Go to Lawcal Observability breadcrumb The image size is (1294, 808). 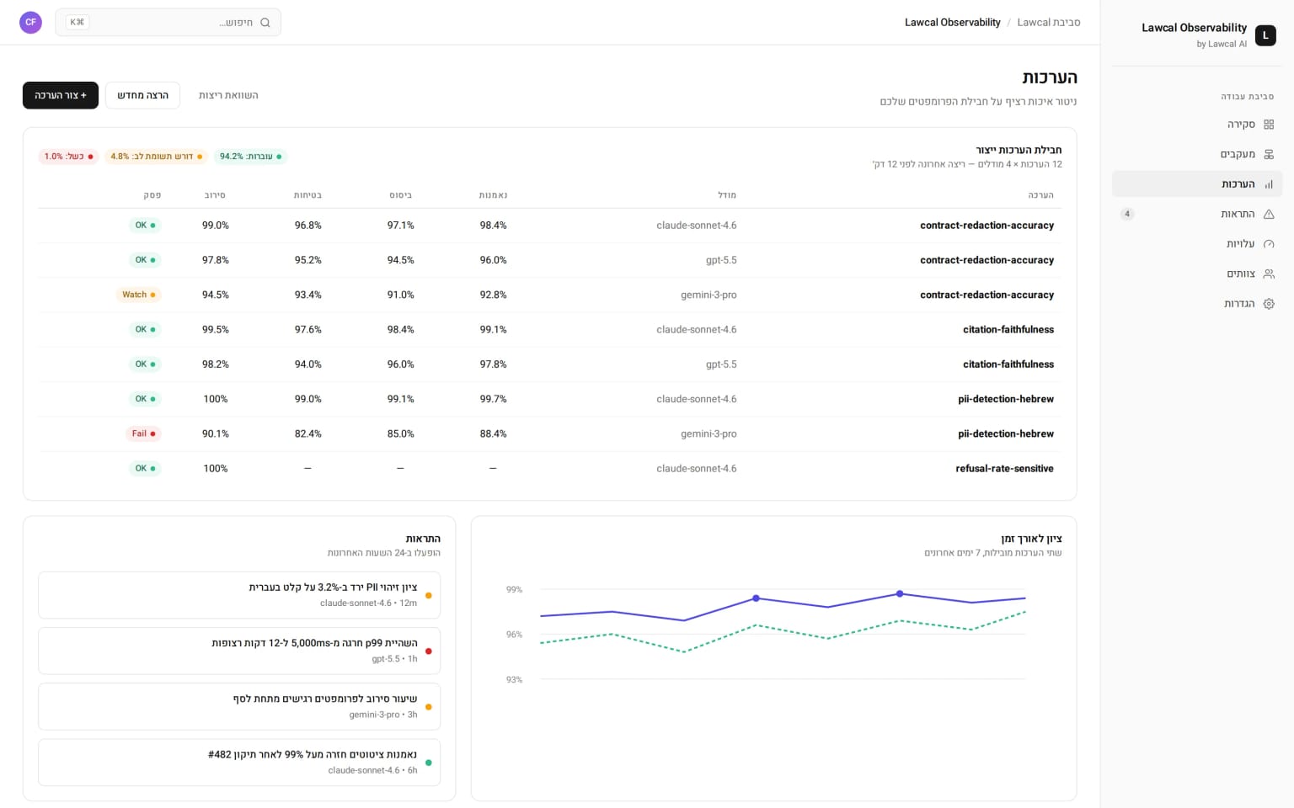click(x=953, y=23)
